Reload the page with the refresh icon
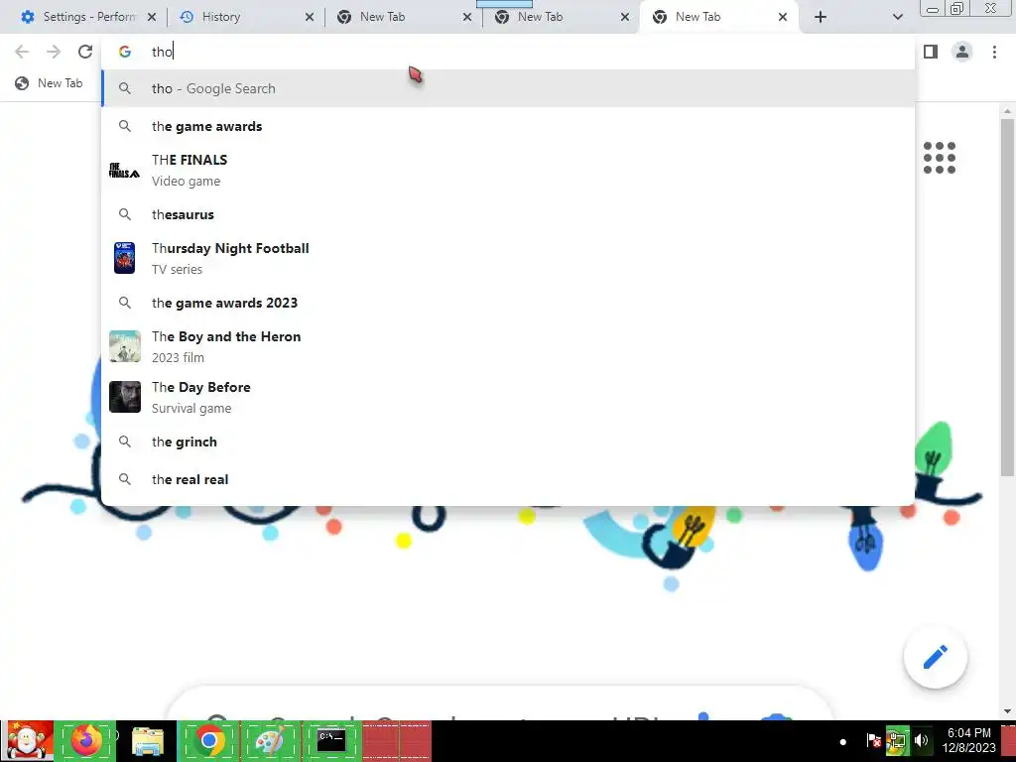This screenshot has height=762, width=1016. point(85,52)
